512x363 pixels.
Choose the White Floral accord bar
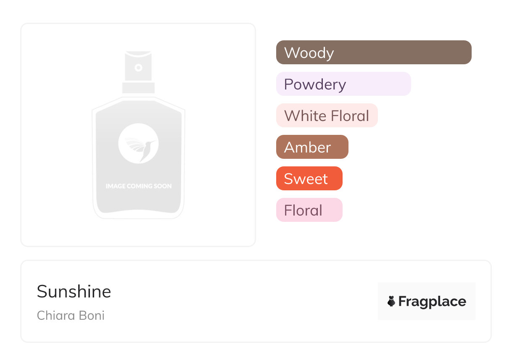(x=327, y=116)
